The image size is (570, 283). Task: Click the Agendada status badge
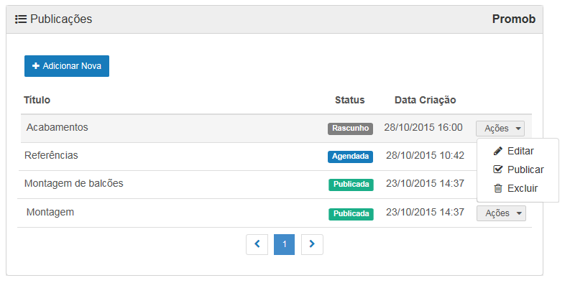coord(351,157)
